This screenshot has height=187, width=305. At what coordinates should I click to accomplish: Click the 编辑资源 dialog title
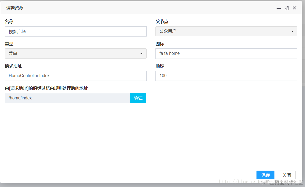(x=15, y=8)
